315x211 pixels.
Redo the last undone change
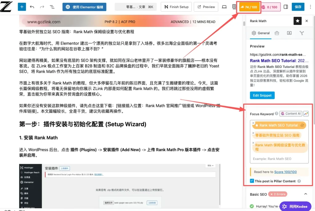tap(42, 7)
